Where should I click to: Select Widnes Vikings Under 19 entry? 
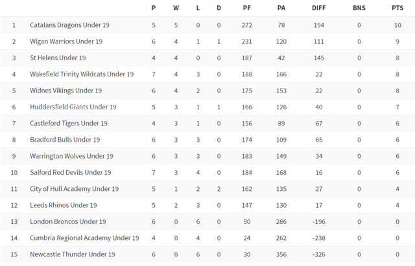tap(66, 91)
